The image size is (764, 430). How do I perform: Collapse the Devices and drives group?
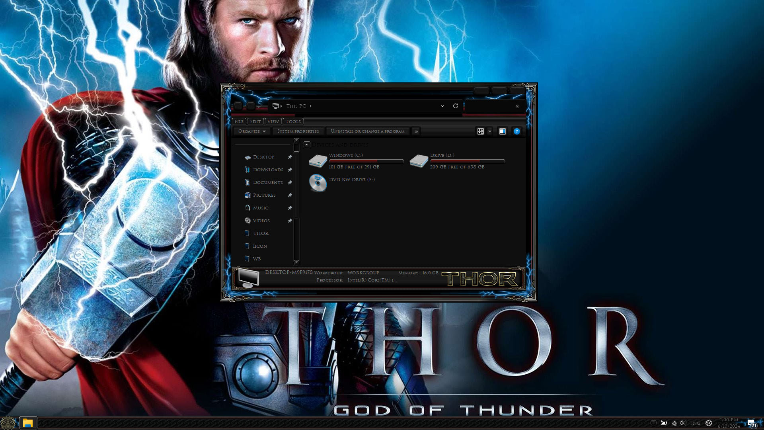pos(307,145)
